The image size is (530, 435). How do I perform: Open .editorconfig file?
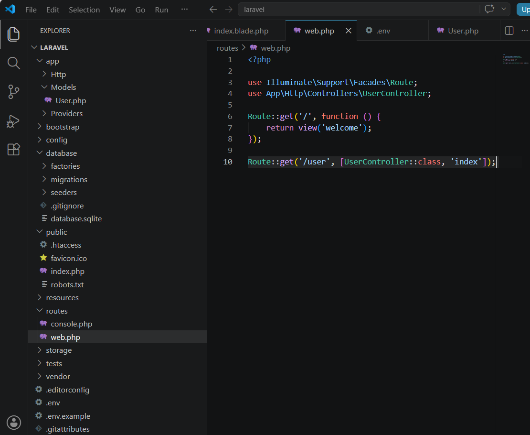click(x=117, y=390)
